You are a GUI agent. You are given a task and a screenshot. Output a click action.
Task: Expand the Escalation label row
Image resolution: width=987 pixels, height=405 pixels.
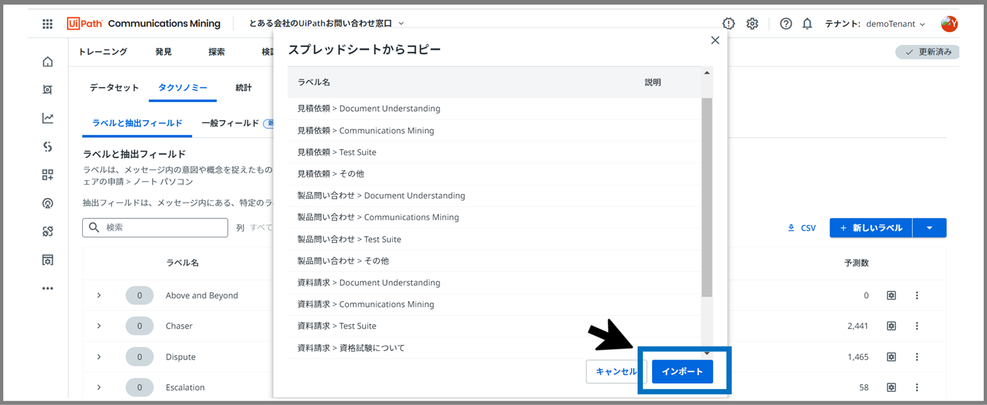pos(99,387)
